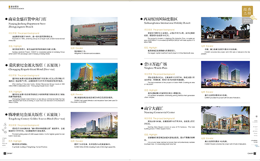The image size is (260, 161).
Task: Click the 'Xishuangbanna International Holiday Resort' subtitle
Action: [x=167, y=23]
